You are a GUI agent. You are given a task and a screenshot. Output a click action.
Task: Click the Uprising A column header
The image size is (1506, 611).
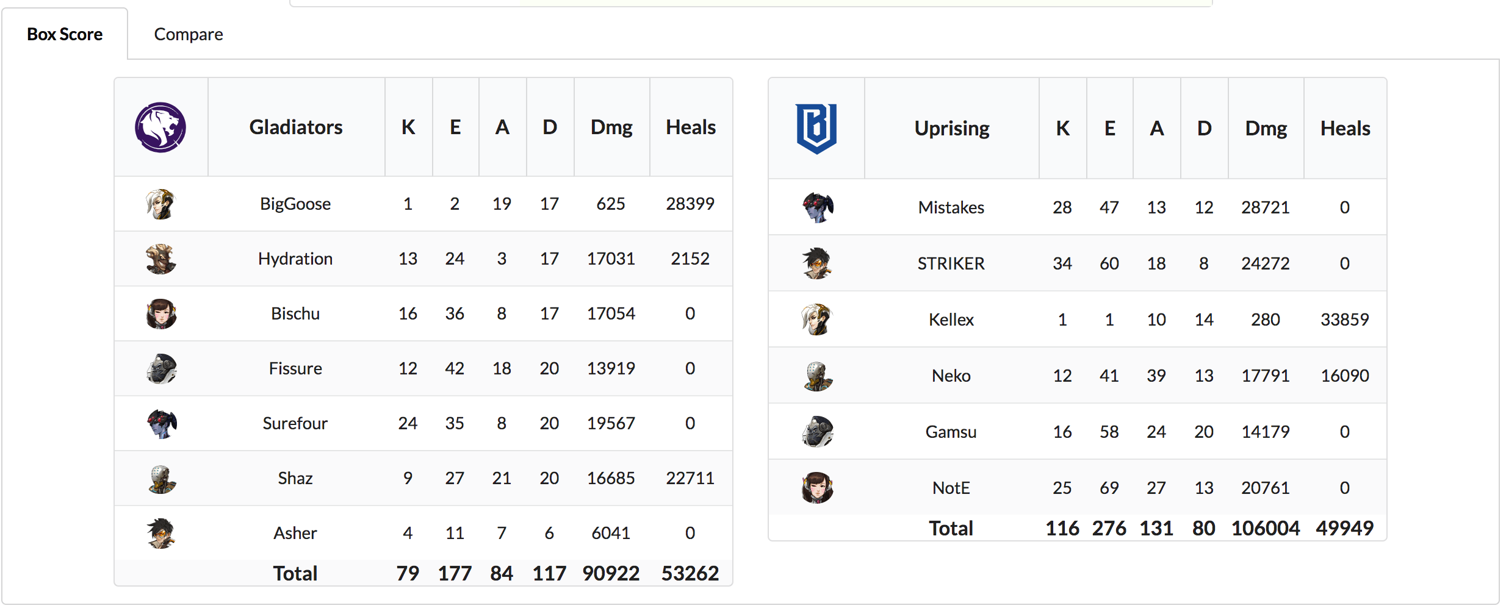[x=1157, y=128]
